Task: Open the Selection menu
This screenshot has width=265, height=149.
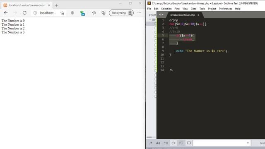Action: (x=166, y=9)
